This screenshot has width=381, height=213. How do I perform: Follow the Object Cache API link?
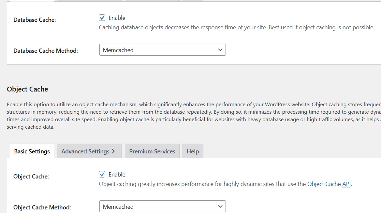pyautogui.click(x=329, y=184)
